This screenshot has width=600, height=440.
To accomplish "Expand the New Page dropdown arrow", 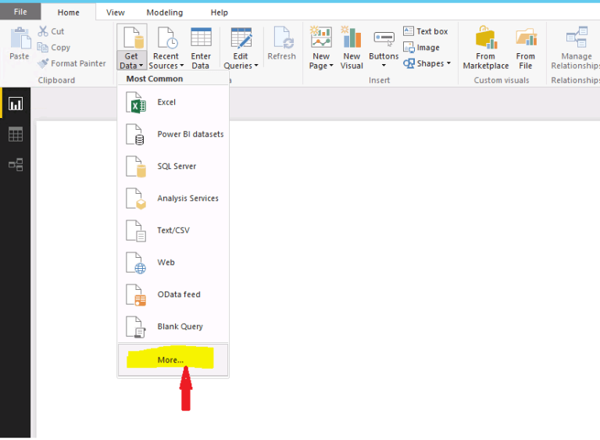I will [x=331, y=66].
